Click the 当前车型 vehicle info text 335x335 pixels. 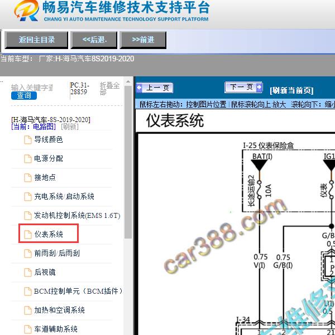pos(67,59)
